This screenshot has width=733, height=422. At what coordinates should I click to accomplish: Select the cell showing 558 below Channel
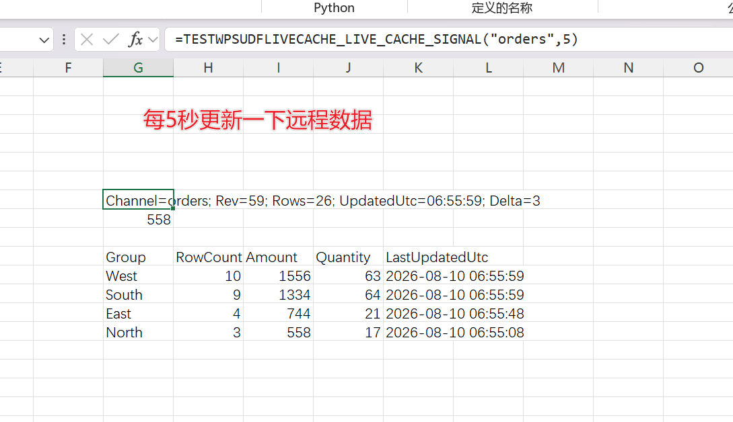click(139, 220)
